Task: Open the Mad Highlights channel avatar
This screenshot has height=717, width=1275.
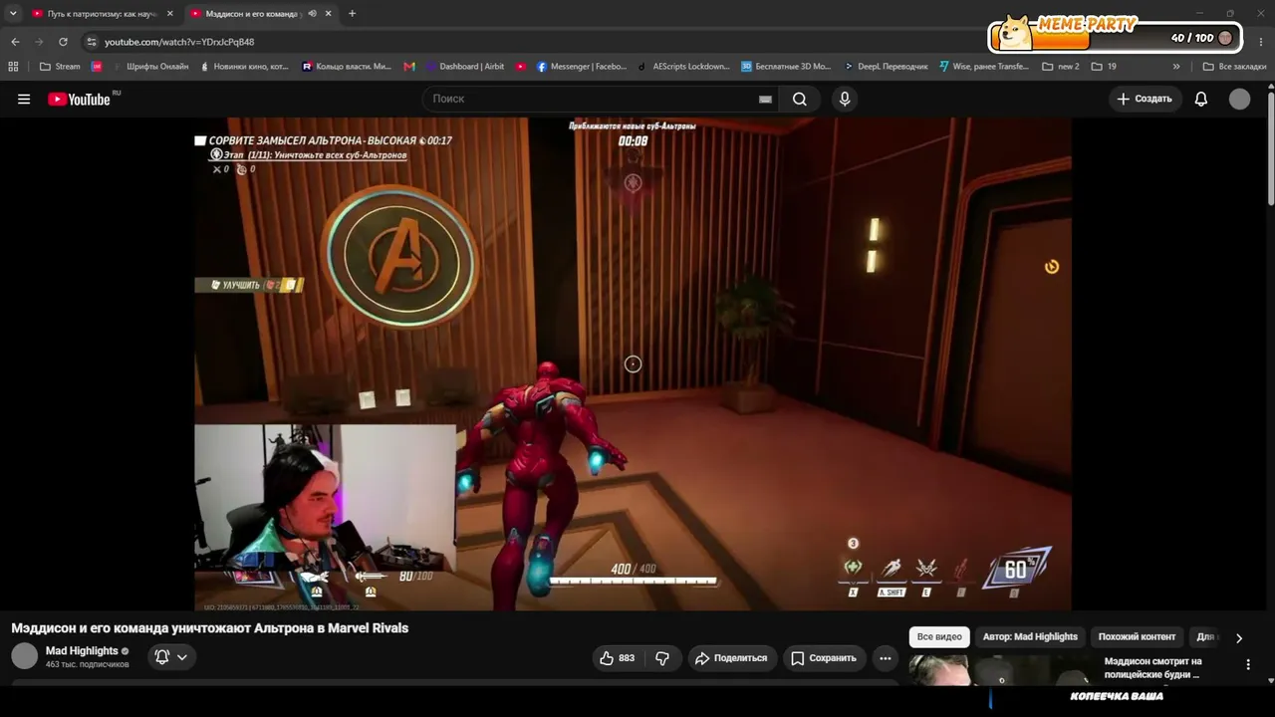Action: pyautogui.click(x=24, y=656)
